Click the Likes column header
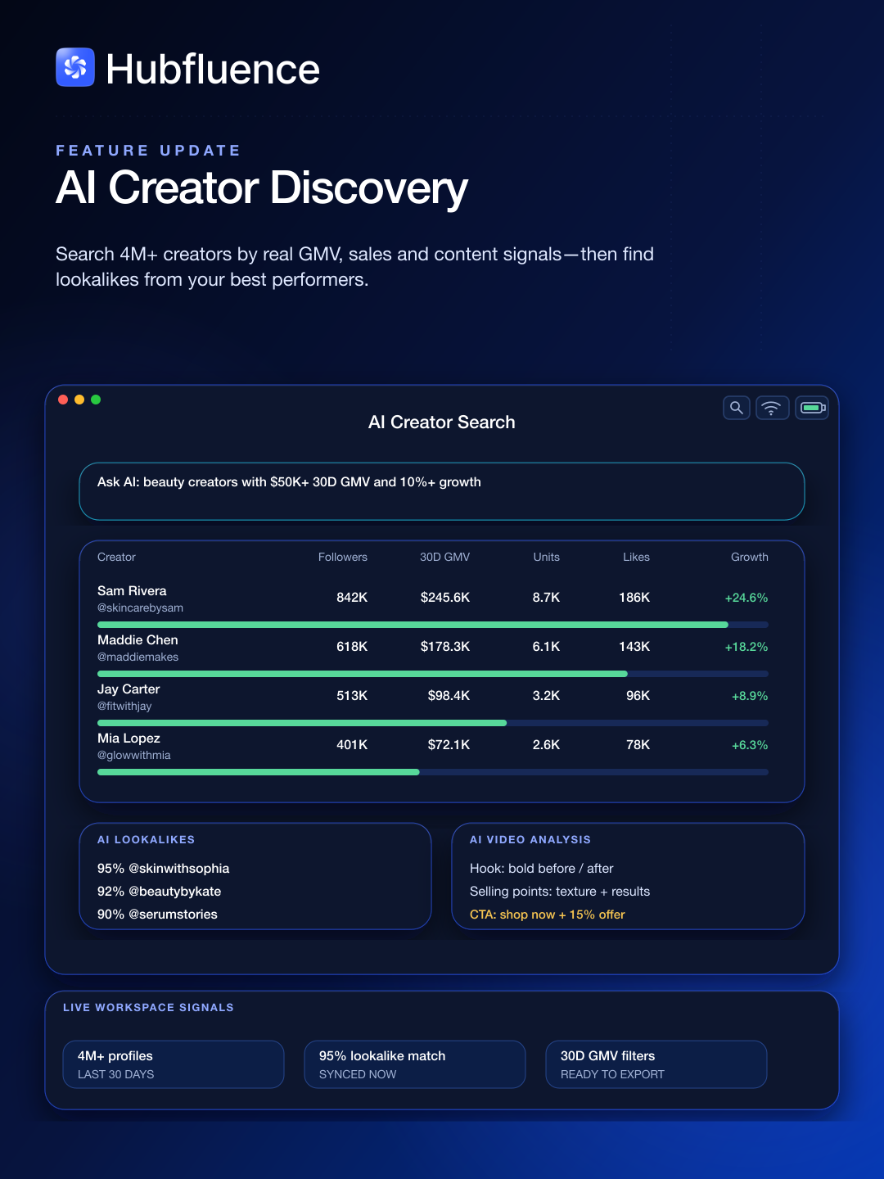This screenshot has width=884, height=1179. point(636,557)
